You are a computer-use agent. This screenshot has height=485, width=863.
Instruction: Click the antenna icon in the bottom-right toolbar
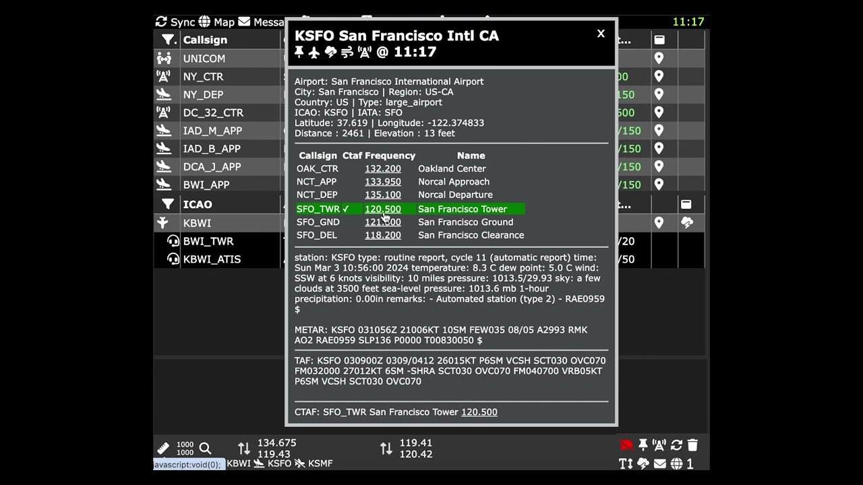[x=659, y=445]
